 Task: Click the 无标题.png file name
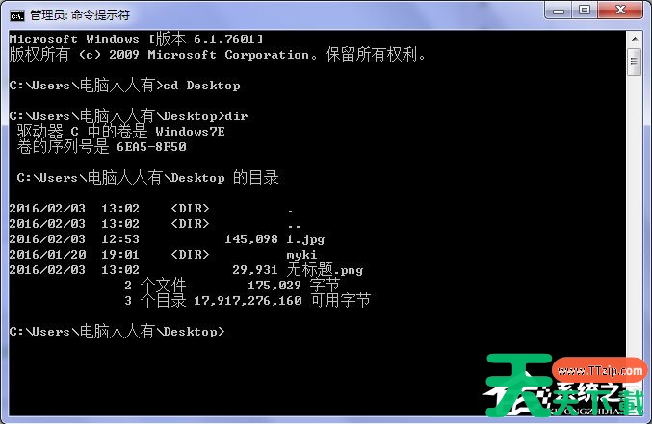(x=325, y=270)
